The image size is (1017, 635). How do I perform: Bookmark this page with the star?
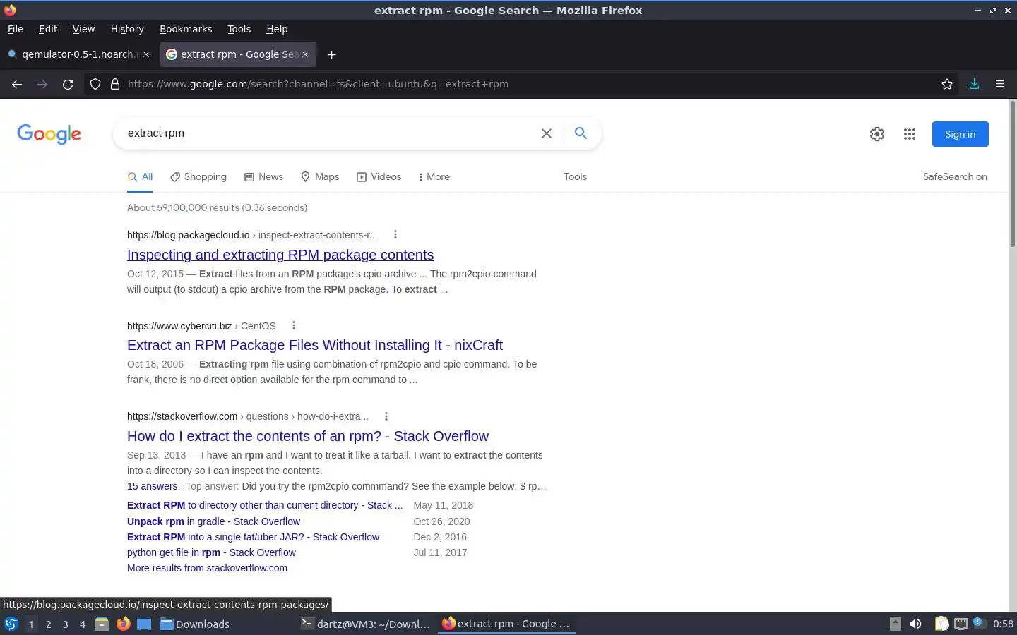(x=947, y=84)
